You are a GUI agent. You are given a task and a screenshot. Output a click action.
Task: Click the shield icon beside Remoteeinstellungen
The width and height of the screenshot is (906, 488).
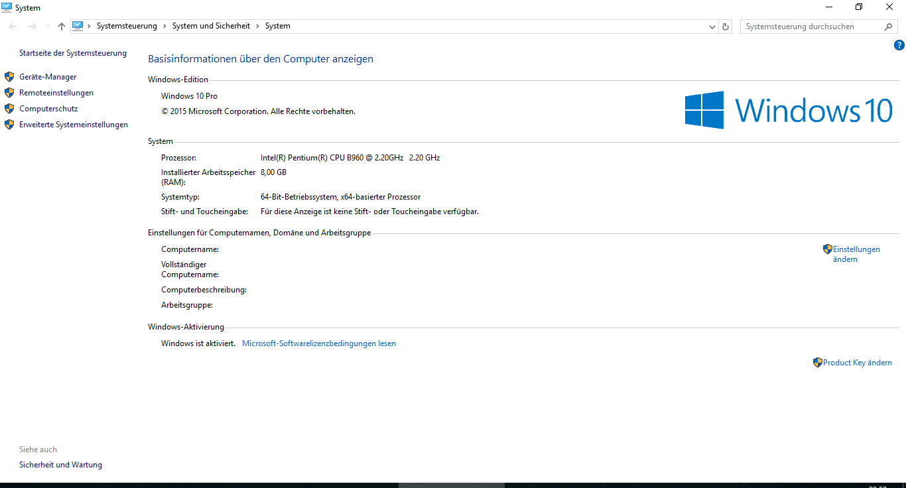click(x=9, y=93)
